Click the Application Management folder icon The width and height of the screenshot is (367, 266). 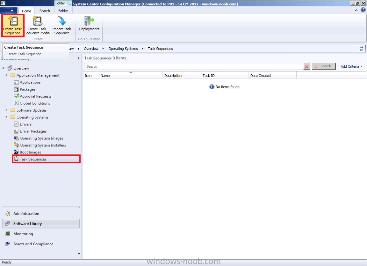[13, 75]
